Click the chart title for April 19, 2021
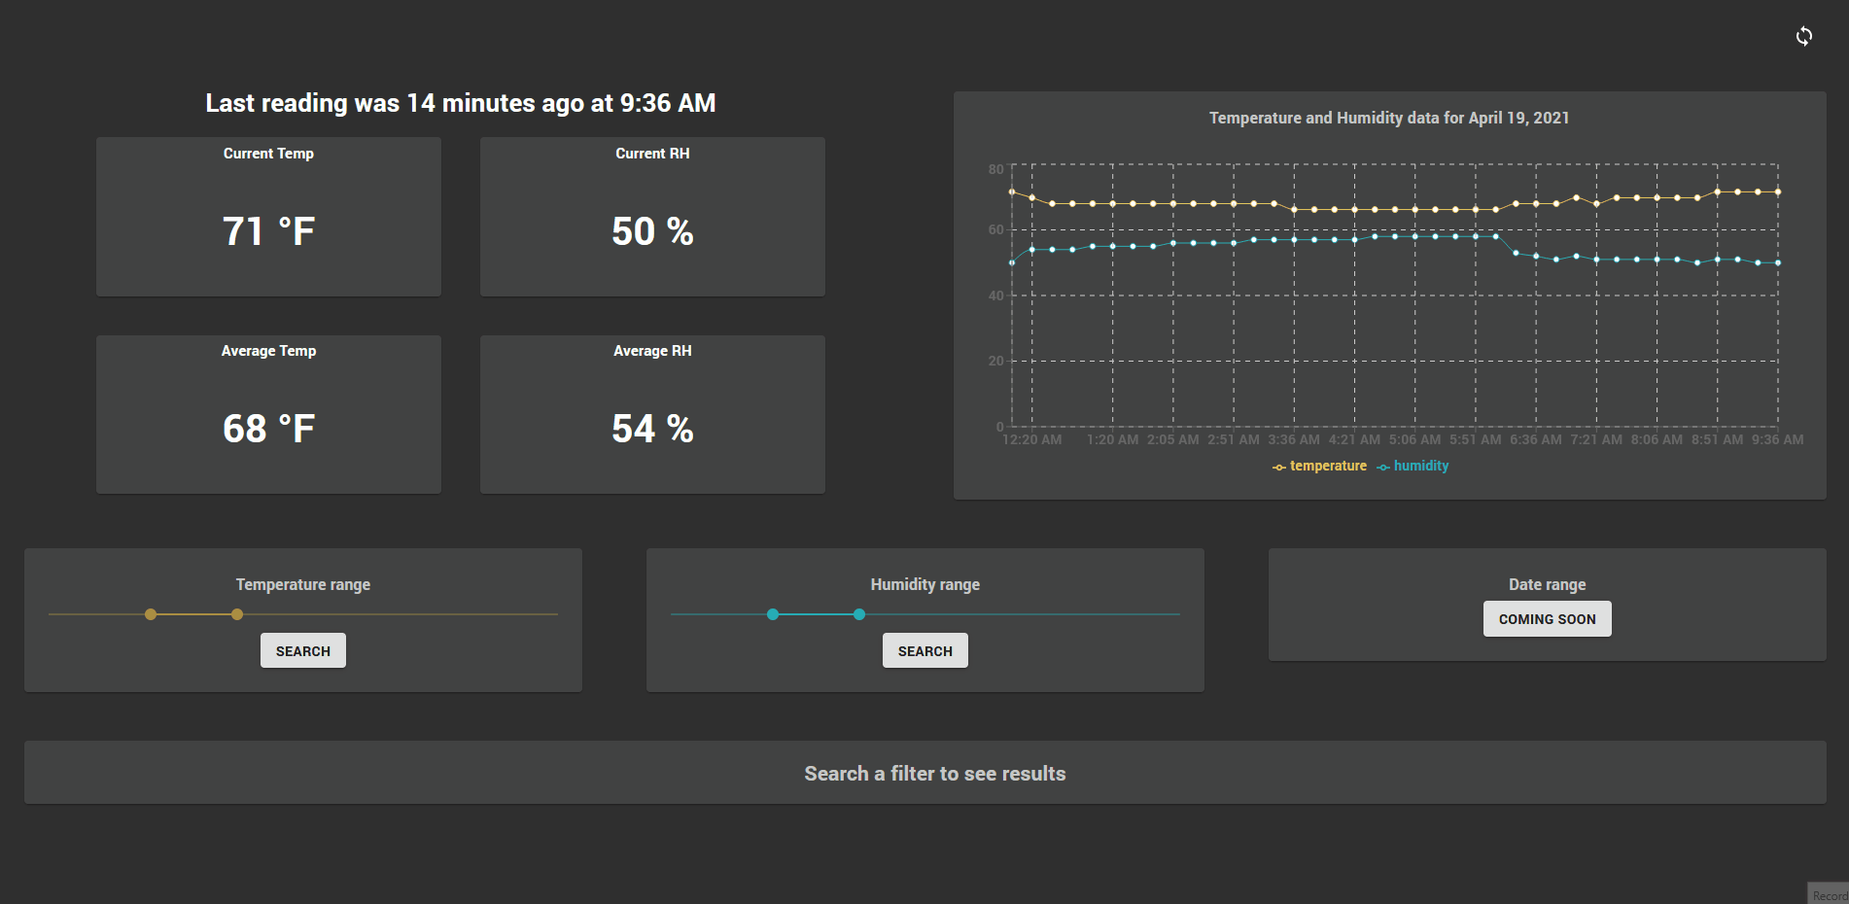The width and height of the screenshot is (1849, 904). pos(1389,118)
